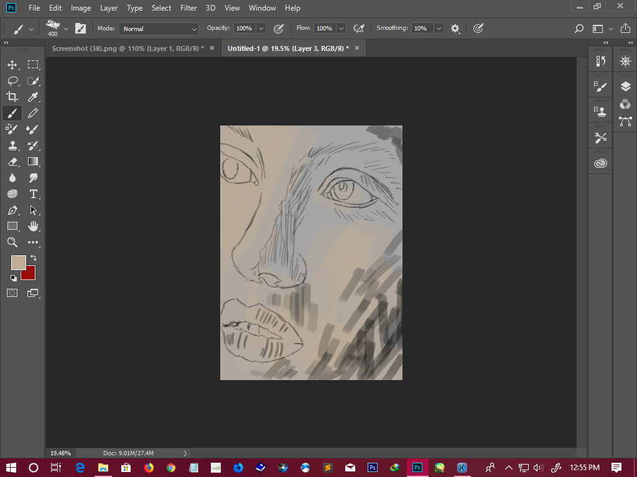
Task: Open the Window menu
Action: click(262, 7)
